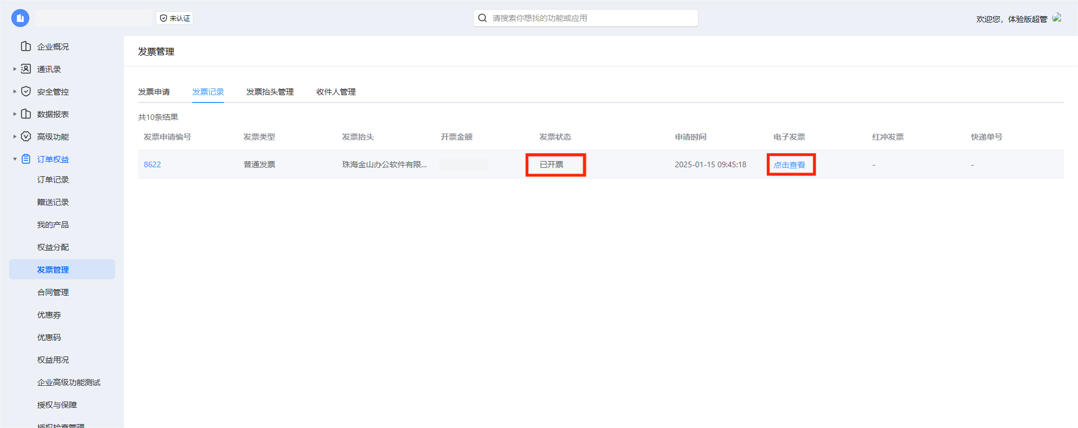Click the user avatar at top right
Viewport: 1078px width, 428px height.
click(x=1057, y=18)
